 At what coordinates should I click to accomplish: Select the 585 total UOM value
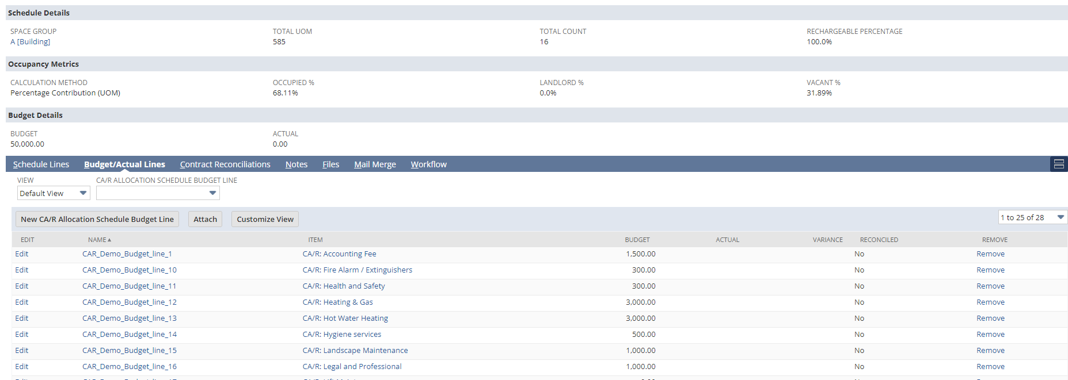pos(279,41)
